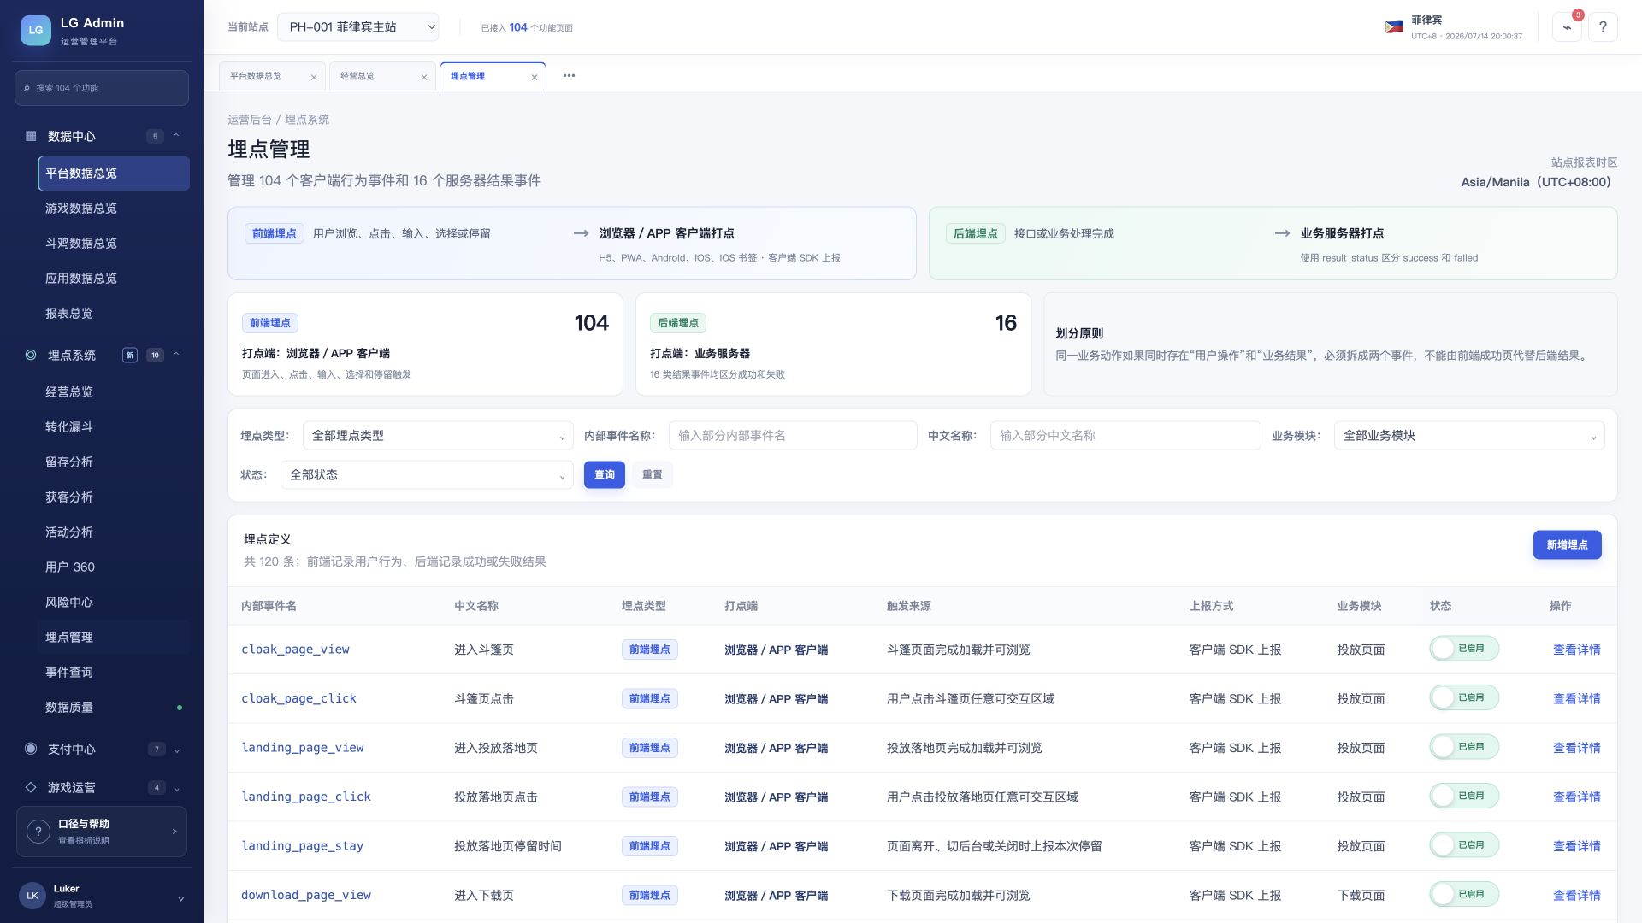Screen dimensions: 1642x923
Task: Click the 游戏运营 diamond icon
Action: 31,787
